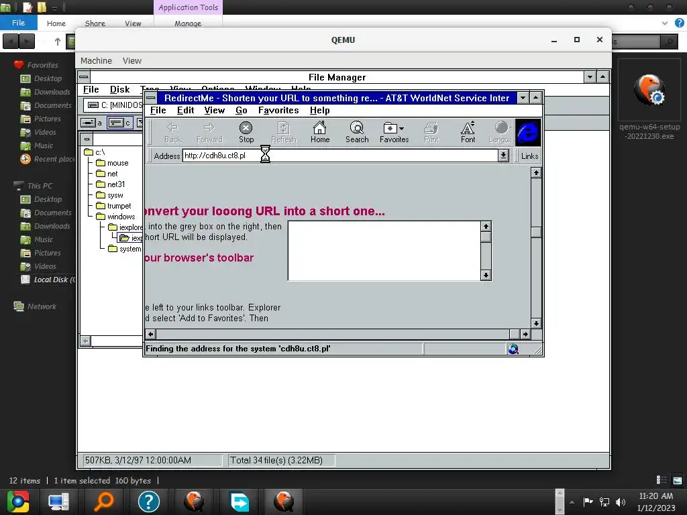Open the Favorites toolbar button
Viewport: 687px width, 515px height.
(394, 132)
